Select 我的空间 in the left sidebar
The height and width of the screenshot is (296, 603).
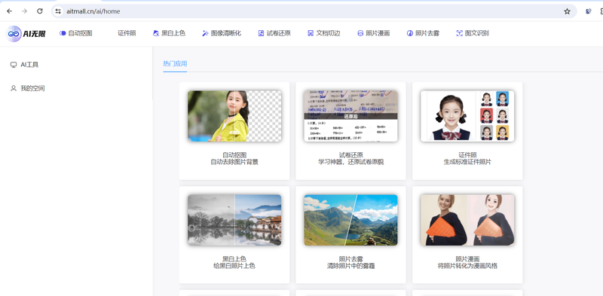click(x=32, y=88)
